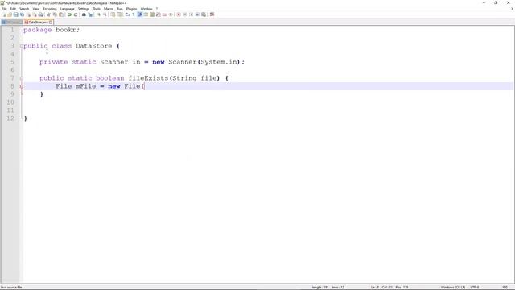
Task: Open the Function List panel icon
Action: point(158,14)
